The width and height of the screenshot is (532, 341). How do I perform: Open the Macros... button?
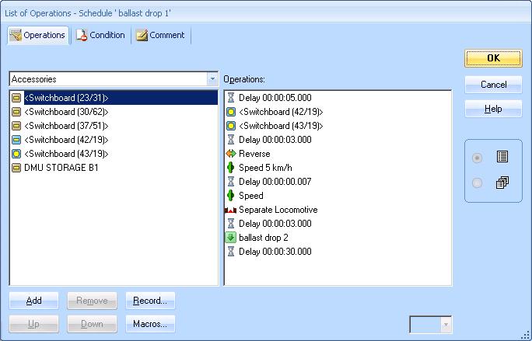(x=150, y=324)
